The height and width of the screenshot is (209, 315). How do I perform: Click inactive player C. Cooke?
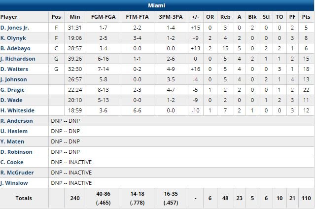12,162
